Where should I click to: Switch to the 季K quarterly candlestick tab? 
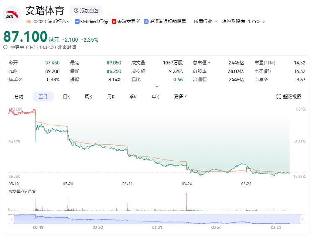pyautogui.click(x=133, y=96)
